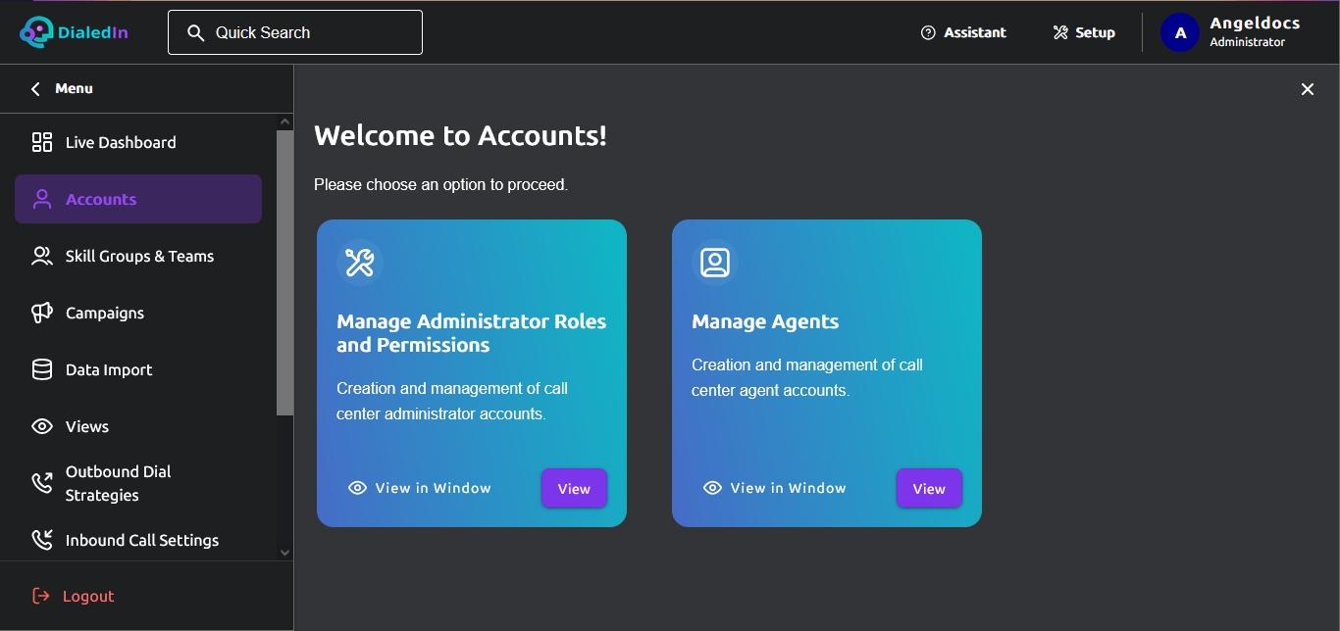The image size is (1340, 631).
Task: Select the Skill Groups & Teams icon
Action: tap(42, 256)
